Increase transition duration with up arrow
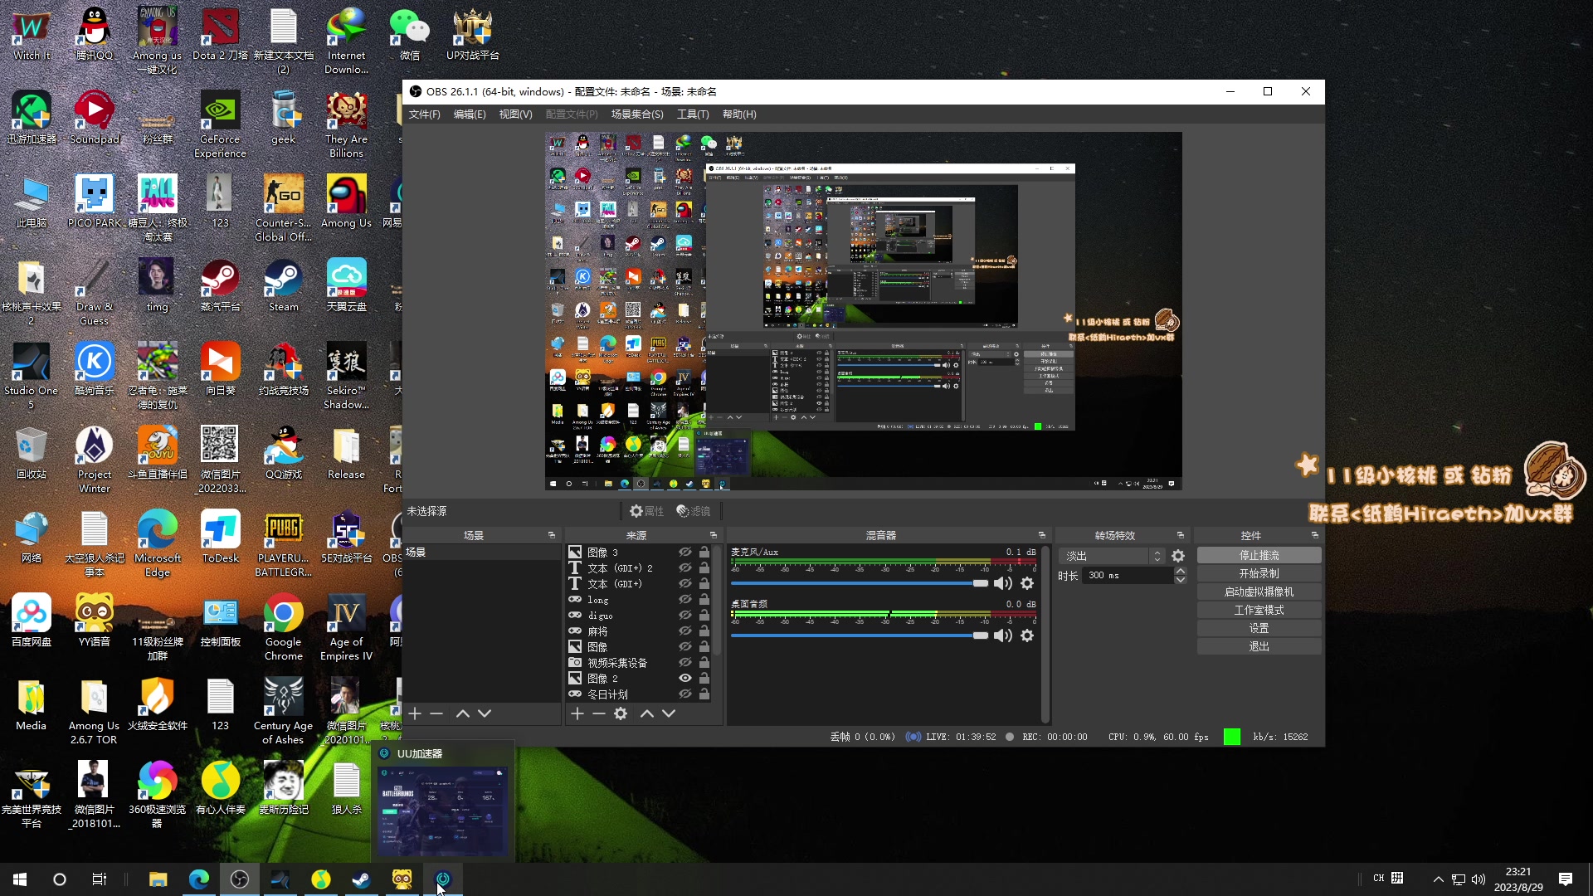Viewport: 1593px width, 896px height. (x=1181, y=571)
